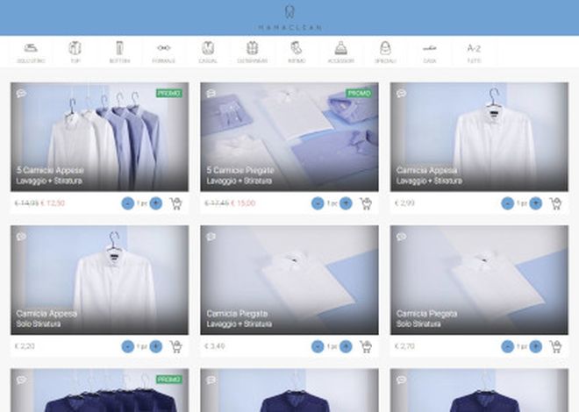The width and height of the screenshot is (579, 412).
Task: Open the Accessori hat category
Action: pos(341,52)
